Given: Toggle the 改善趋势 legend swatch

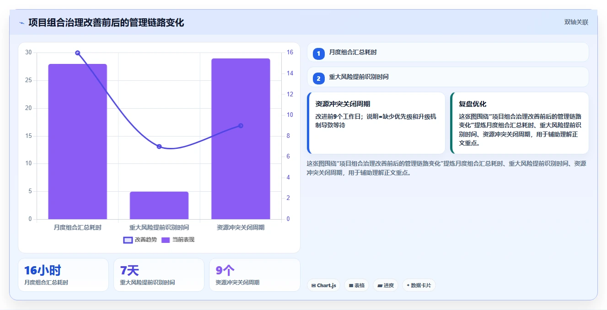Looking at the screenshot, I should tap(128, 240).
